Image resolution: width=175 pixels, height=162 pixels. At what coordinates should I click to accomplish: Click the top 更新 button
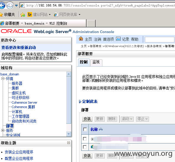tap(100, 119)
